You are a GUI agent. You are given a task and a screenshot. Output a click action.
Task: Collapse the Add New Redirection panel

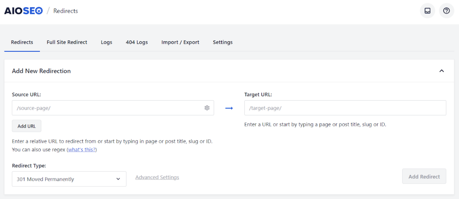click(x=442, y=71)
